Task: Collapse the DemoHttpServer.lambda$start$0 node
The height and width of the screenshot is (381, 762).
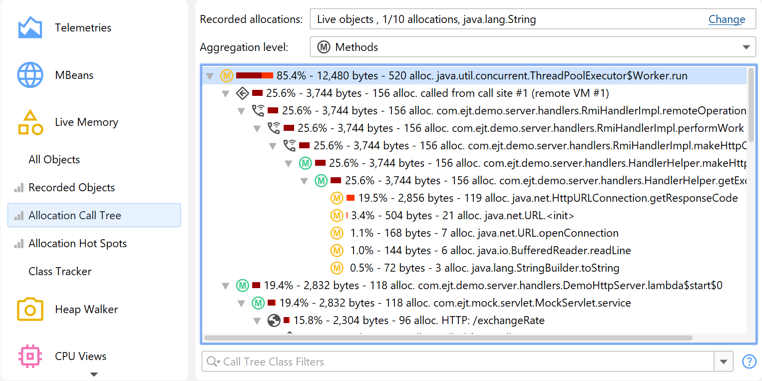Action: point(226,286)
